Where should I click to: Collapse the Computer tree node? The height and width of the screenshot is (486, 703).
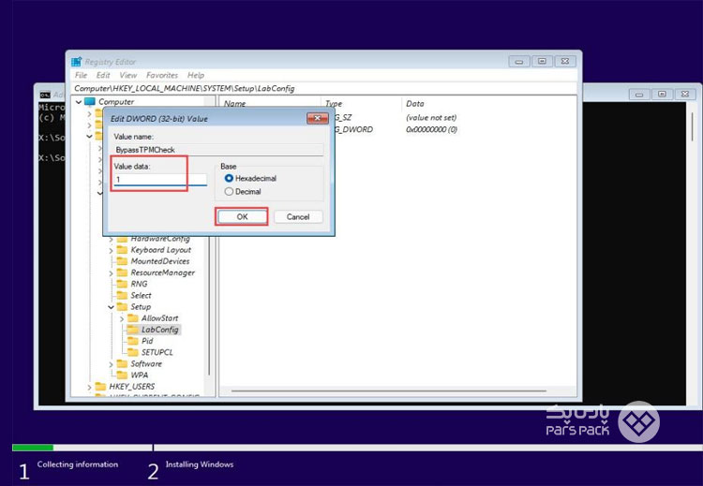click(x=79, y=102)
